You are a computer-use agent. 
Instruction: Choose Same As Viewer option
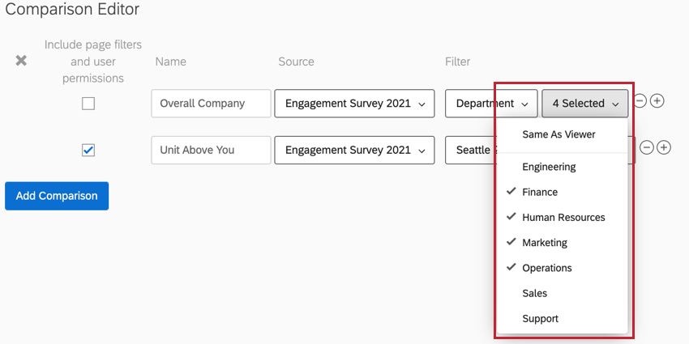pyautogui.click(x=558, y=134)
